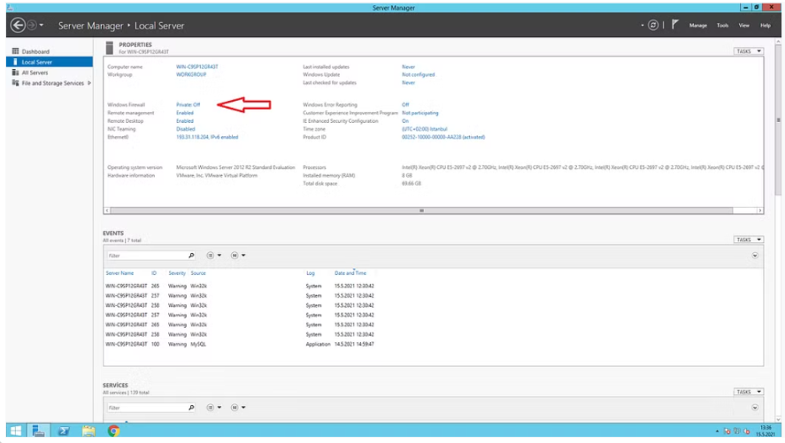The image size is (785, 443).
Task: Open the Start button on the taskbar
Action: [16, 431]
